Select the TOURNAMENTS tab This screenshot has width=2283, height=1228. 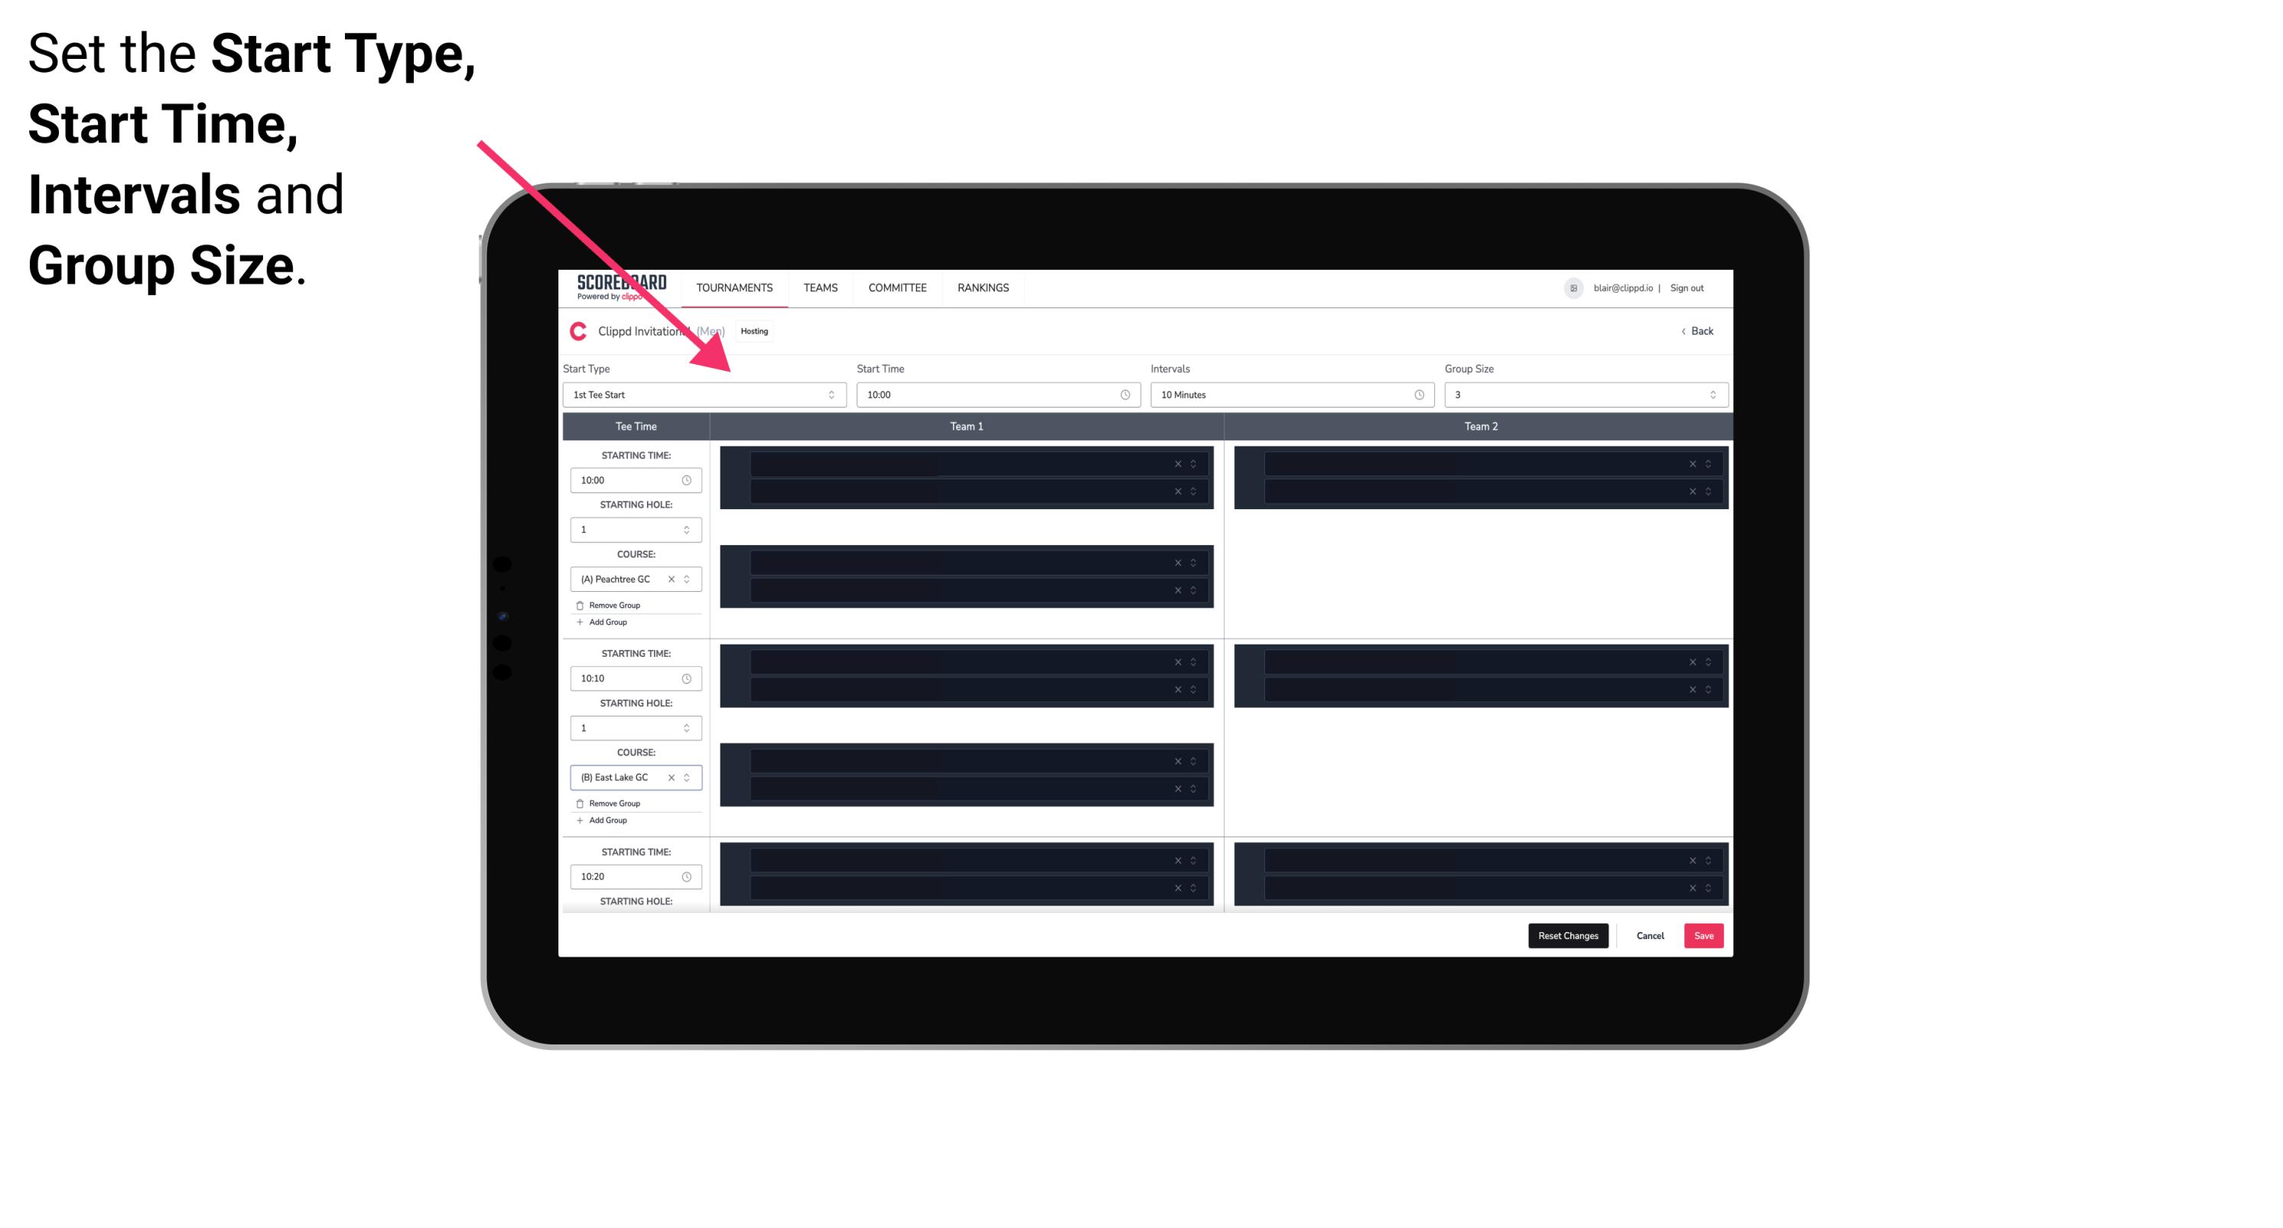(x=735, y=288)
